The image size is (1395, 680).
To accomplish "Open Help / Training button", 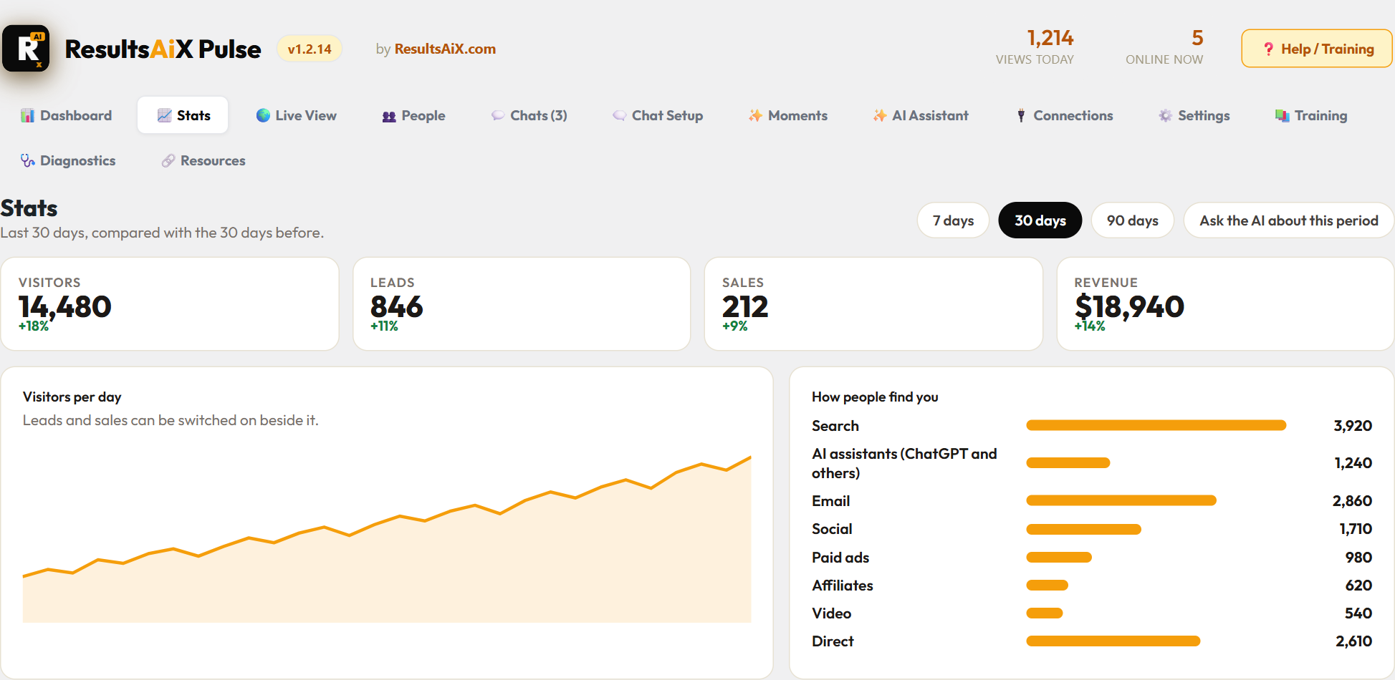I will coord(1317,49).
